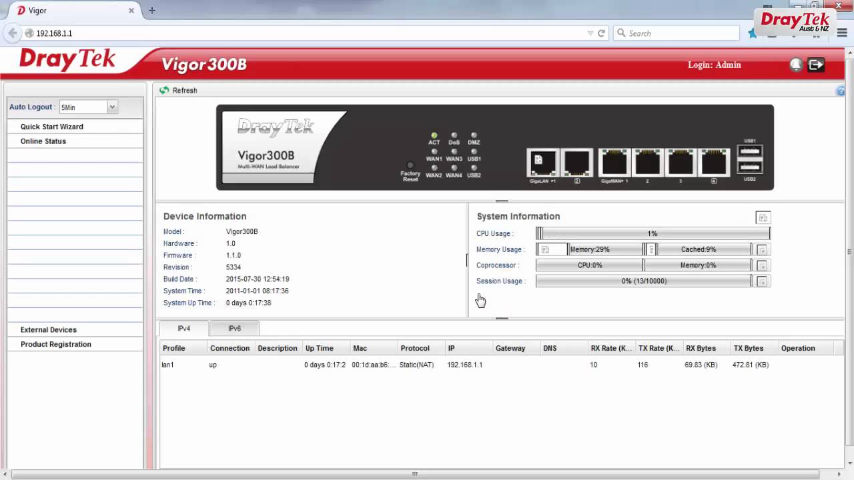Click the Static(NAT) protocol cell
Viewport: 854px width, 480px height.
coord(417,365)
